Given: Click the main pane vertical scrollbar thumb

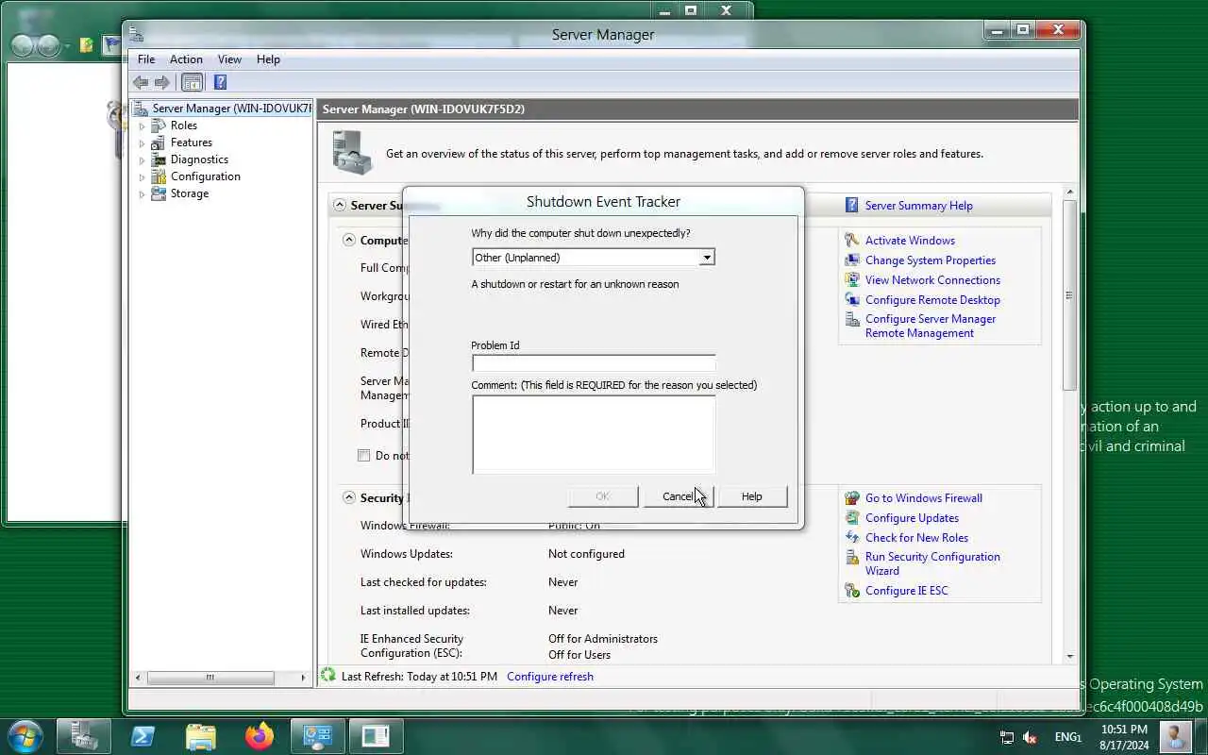Looking at the screenshot, I should click(1069, 294).
